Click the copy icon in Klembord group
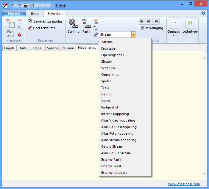Viewport: 209px width, 189px height. tap(20, 21)
